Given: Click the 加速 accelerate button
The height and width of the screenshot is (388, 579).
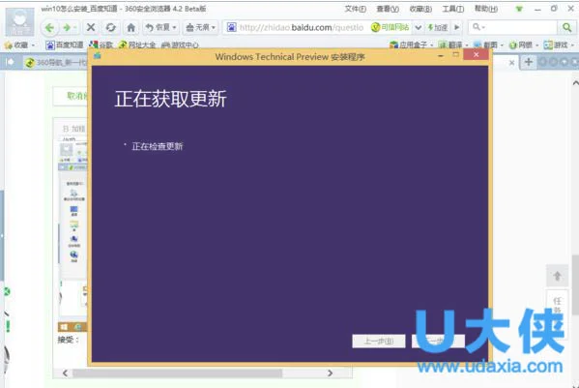Looking at the screenshot, I should click(x=438, y=27).
